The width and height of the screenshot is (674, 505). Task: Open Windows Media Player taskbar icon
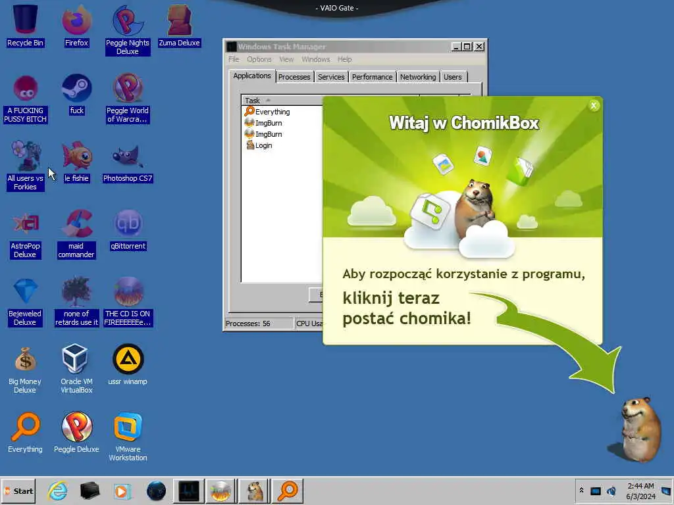[122, 491]
